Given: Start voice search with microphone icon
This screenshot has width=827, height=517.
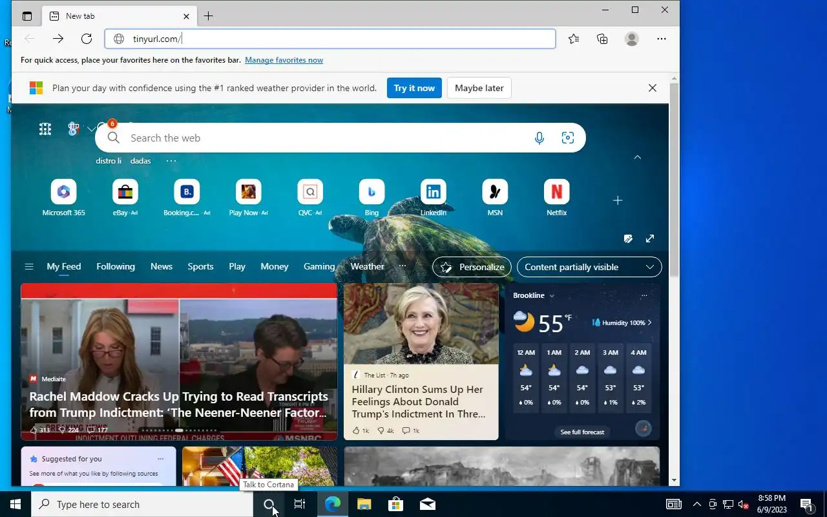Looking at the screenshot, I should point(539,138).
